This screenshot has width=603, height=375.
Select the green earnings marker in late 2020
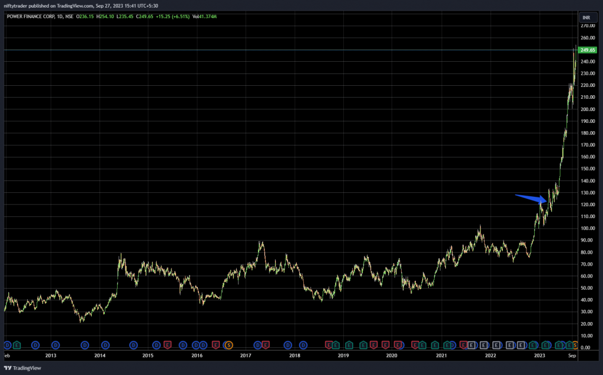click(435, 345)
